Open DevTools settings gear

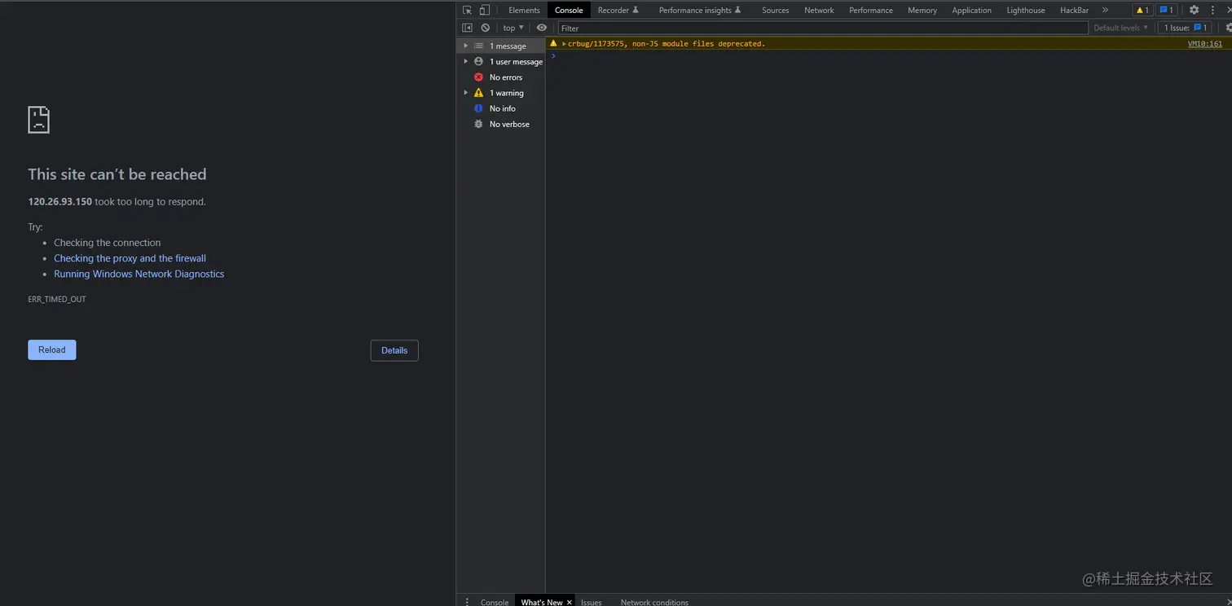click(x=1194, y=10)
